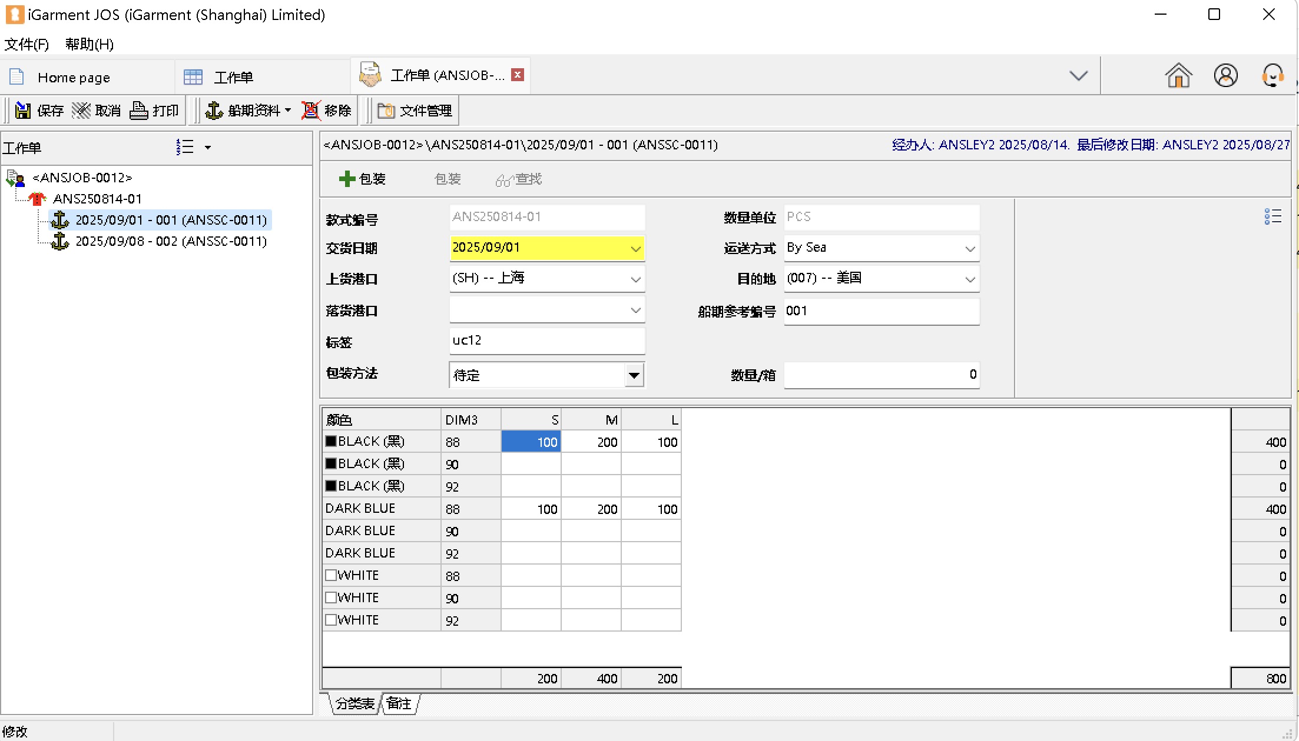Switch to the 备注 tab
This screenshot has height=741, width=1299.
pos(399,703)
